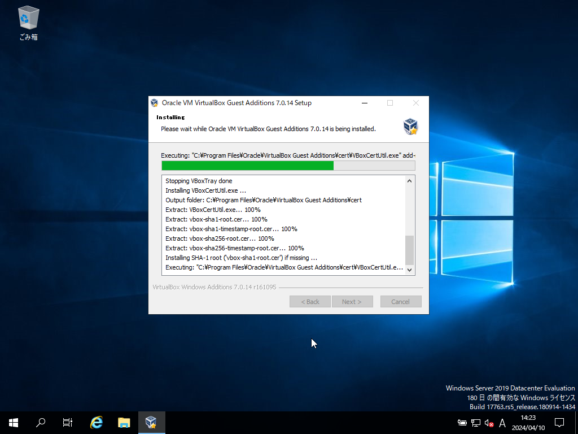Click the Cancel button in setup
Screen dimensions: 578x434
(401, 302)
